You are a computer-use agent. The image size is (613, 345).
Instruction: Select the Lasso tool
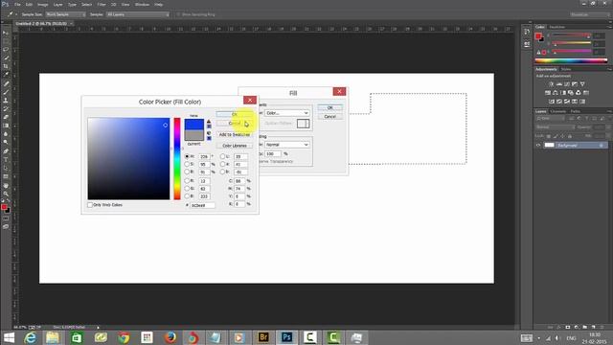coord(6,49)
